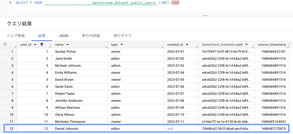This screenshot has height=134, width=293.
Task: Select the Sundar Pichai name cell
Action: coord(80,52)
